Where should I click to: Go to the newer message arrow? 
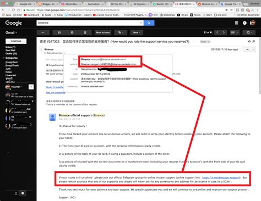(217, 32)
